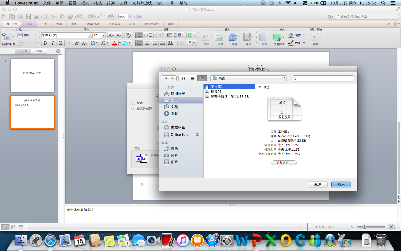The width and height of the screenshot is (401, 251).
Task: Select the 由文件创建 radio button
Action: coord(133,108)
